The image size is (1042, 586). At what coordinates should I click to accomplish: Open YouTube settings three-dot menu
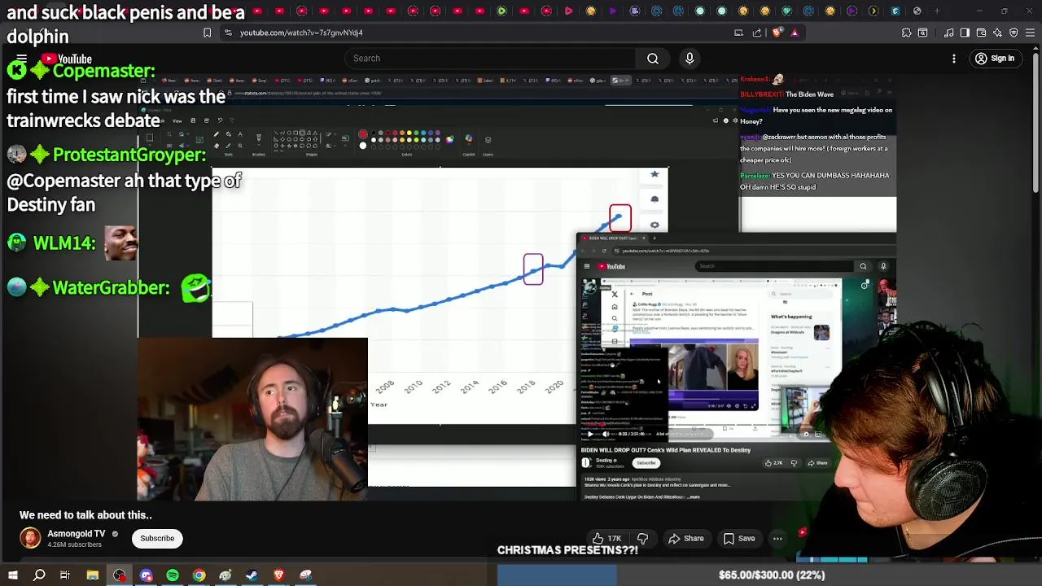[954, 59]
